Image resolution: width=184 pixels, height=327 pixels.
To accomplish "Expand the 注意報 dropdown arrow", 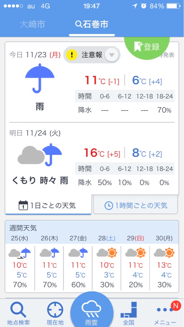I will pyautogui.click(x=112, y=55).
